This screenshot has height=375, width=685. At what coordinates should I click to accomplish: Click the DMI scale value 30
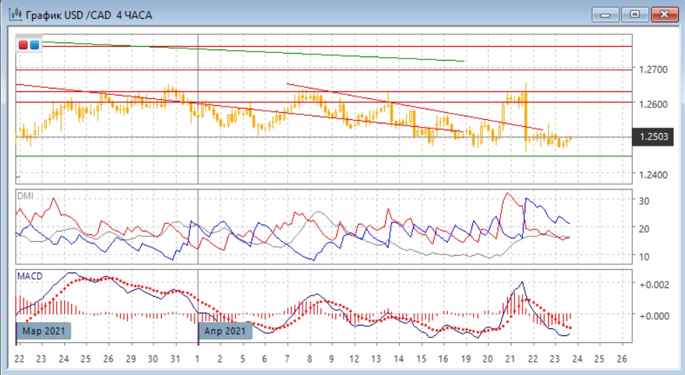coord(645,201)
